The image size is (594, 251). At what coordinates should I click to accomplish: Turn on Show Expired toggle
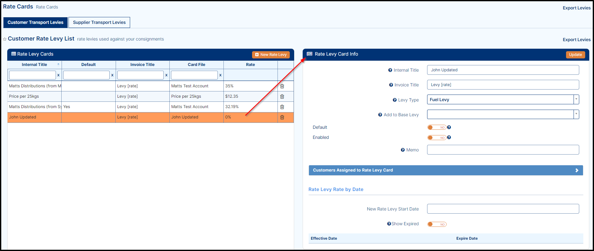(437, 224)
